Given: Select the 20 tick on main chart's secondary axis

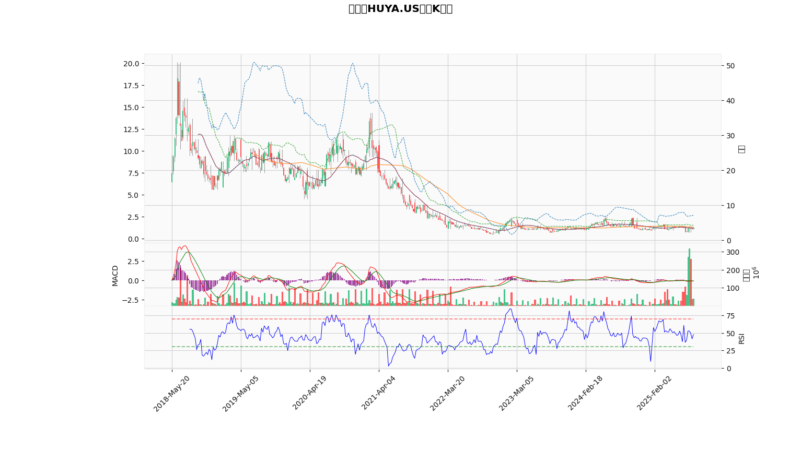Looking at the screenshot, I should click(730, 171).
